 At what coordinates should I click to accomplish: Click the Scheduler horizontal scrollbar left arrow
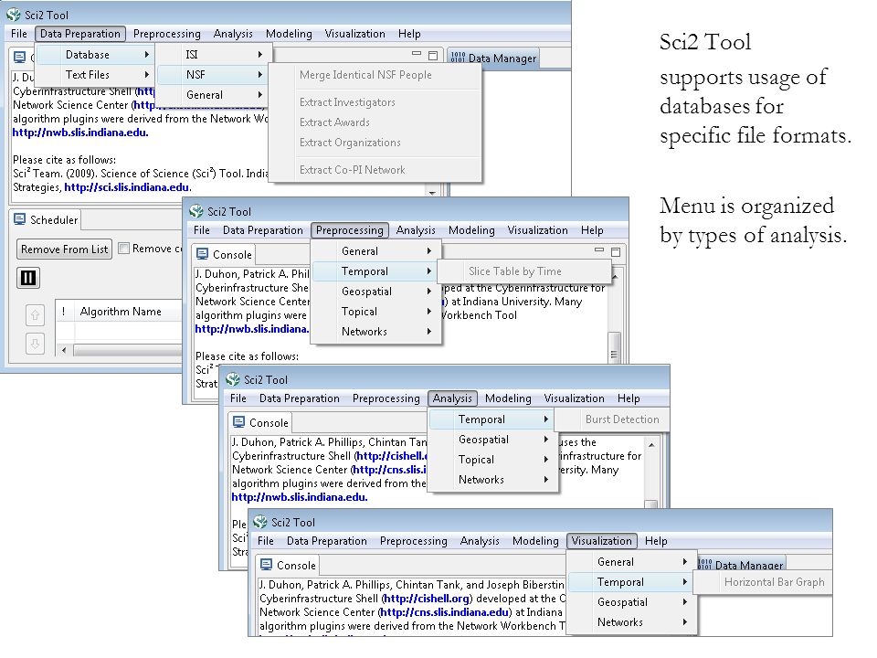coord(64,350)
